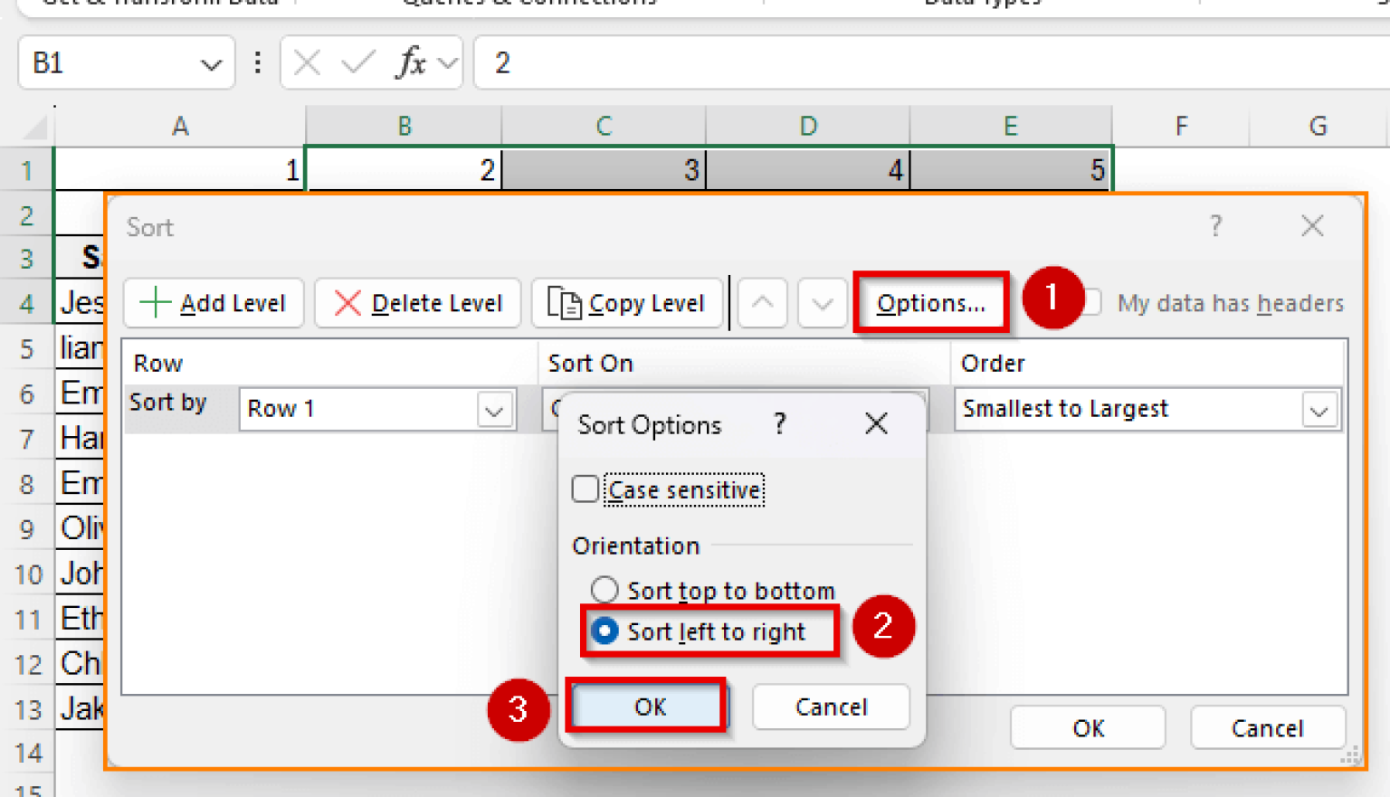This screenshot has width=1390, height=797.
Task: Click the Delete Level button
Action: (x=418, y=303)
